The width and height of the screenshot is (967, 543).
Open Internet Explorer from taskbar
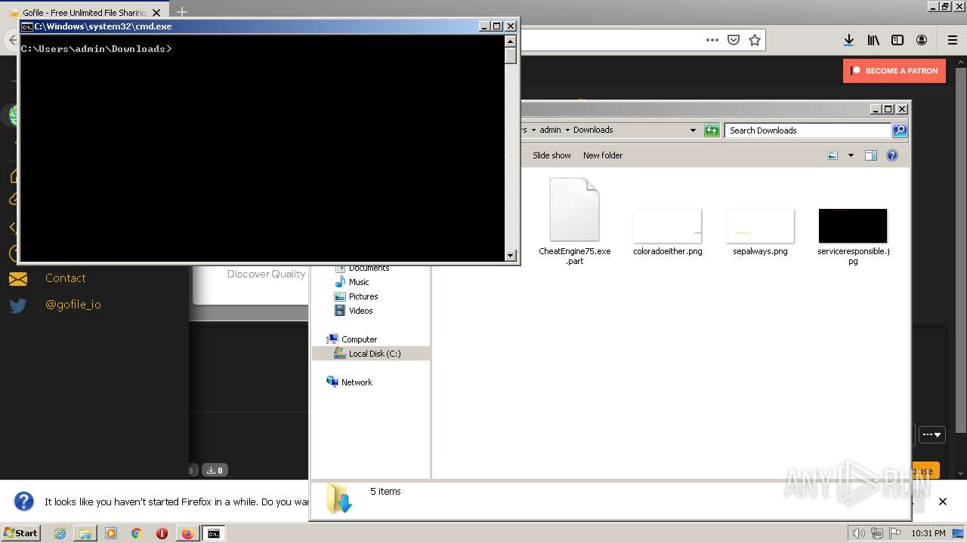point(60,533)
